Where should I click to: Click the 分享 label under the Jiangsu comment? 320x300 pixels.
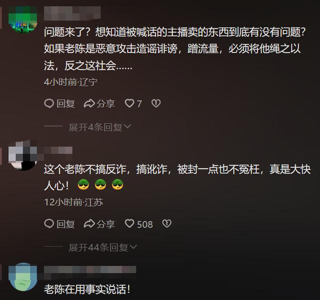coord(105,224)
